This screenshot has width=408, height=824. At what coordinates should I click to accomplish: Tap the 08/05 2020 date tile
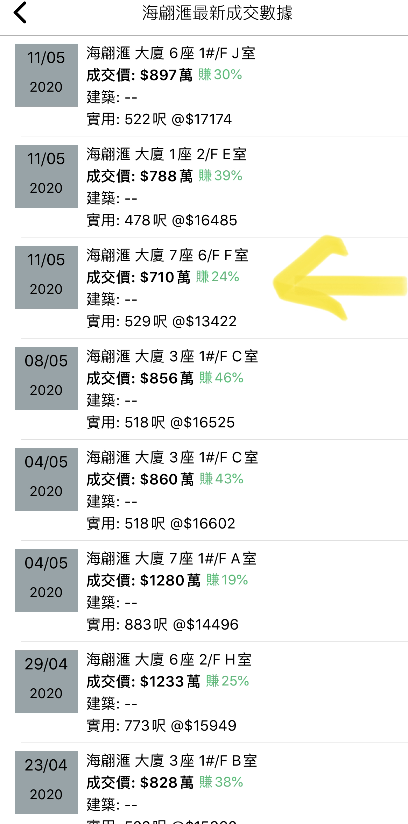(46, 378)
